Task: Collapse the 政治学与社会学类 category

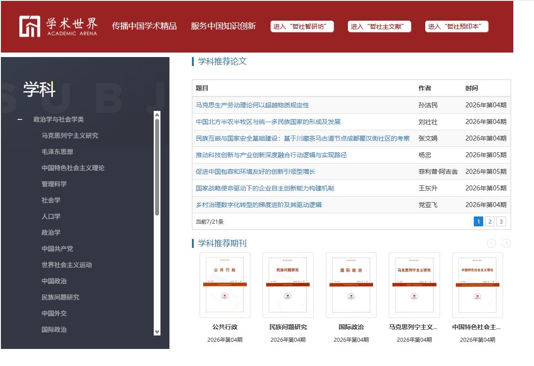Action: pyautogui.click(x=20, y=119)
